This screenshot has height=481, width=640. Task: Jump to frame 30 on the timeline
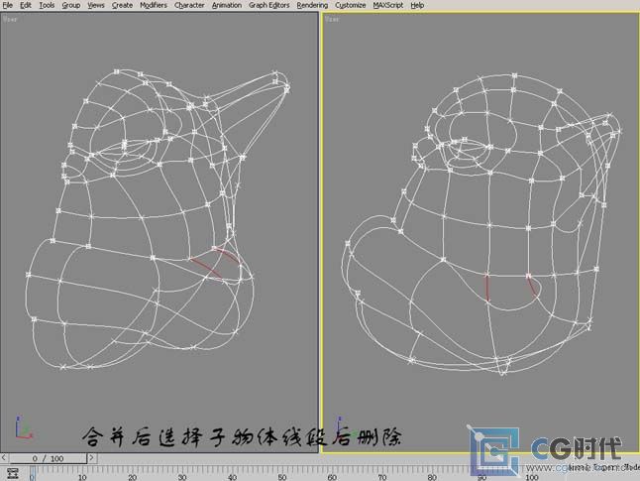(182, 477)
